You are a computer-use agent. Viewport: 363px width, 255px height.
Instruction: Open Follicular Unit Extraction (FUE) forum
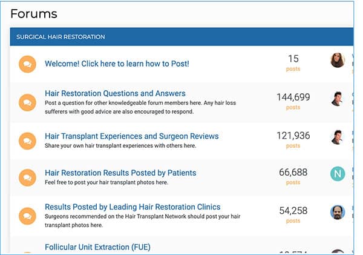click(x=97, y=247)
